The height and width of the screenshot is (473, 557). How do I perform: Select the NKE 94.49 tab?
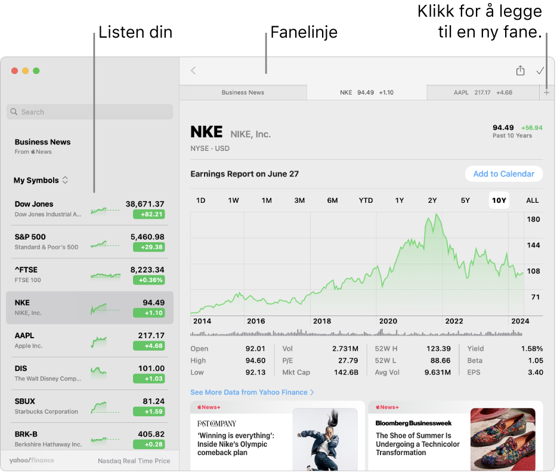click(367, 92)
